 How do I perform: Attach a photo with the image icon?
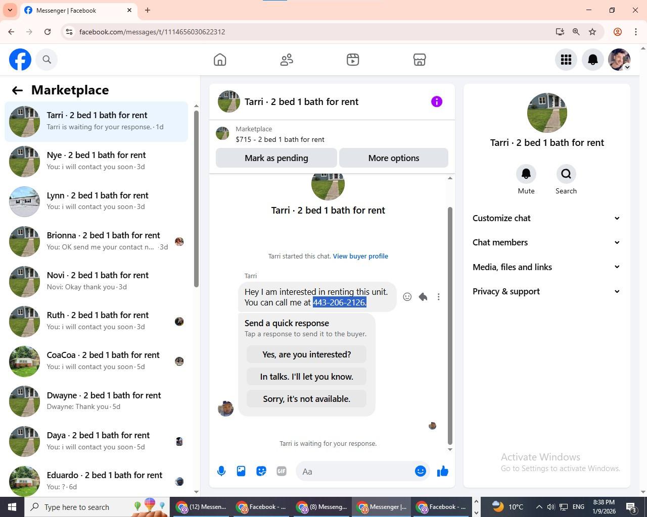coord(241,471)
